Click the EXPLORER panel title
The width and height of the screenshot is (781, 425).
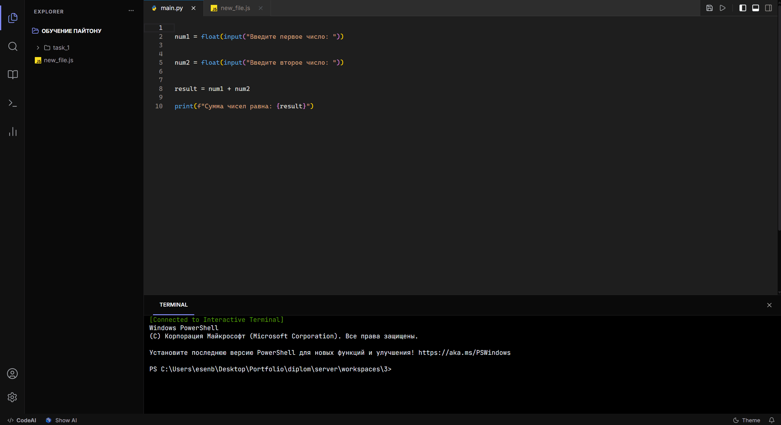[49, 12]
